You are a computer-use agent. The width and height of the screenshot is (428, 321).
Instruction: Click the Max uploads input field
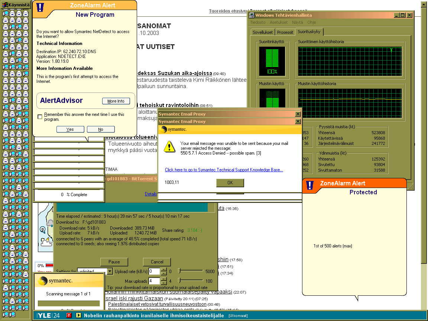[x=154, y=281]
